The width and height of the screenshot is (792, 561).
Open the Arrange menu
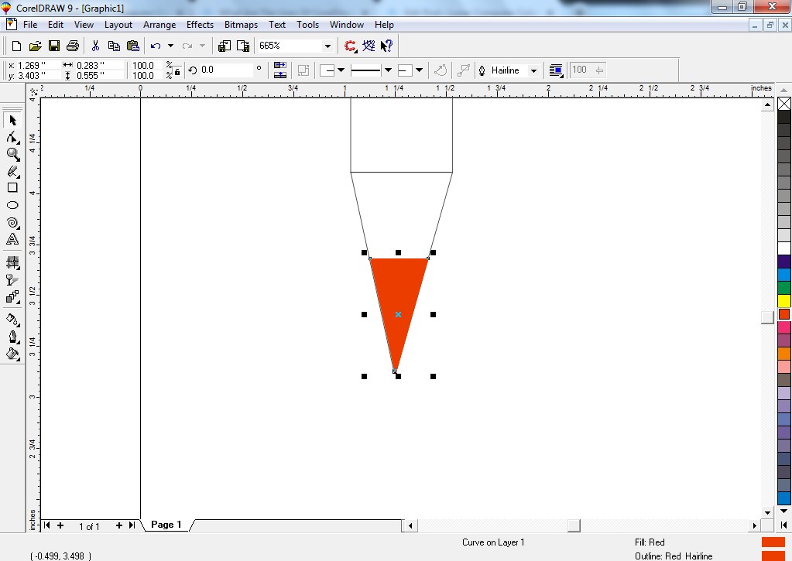pyautogui.click(x=159, y=24)
